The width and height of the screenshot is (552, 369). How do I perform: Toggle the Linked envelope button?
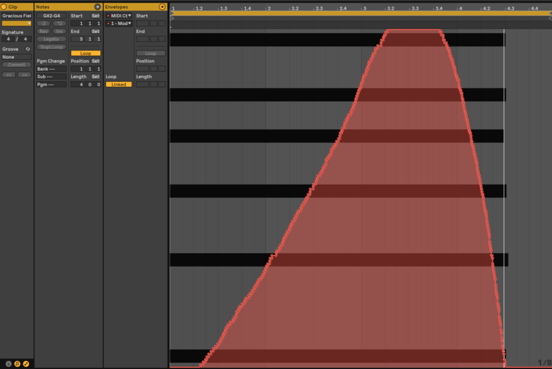click(119, 85)
